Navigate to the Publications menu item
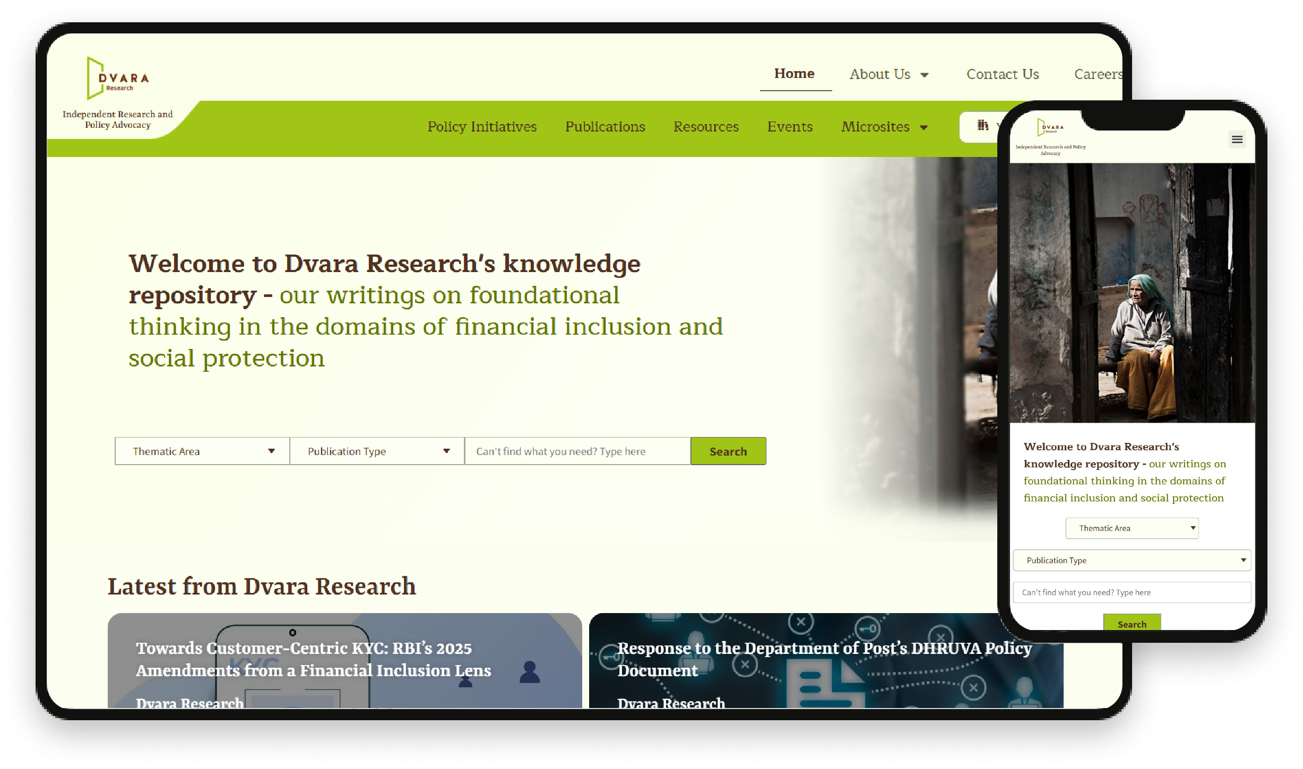1303x769 pixels. click(x=605, y=127)
